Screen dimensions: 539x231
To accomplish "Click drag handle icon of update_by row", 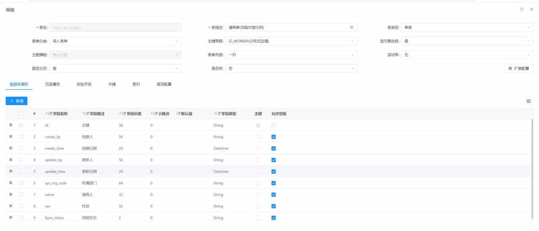I will (11, 160).
